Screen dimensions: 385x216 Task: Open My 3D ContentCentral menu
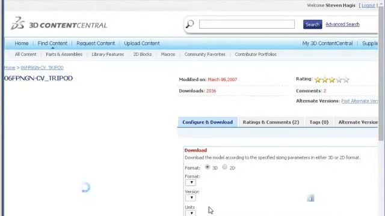pyautogui.click(x=327, y=43)
